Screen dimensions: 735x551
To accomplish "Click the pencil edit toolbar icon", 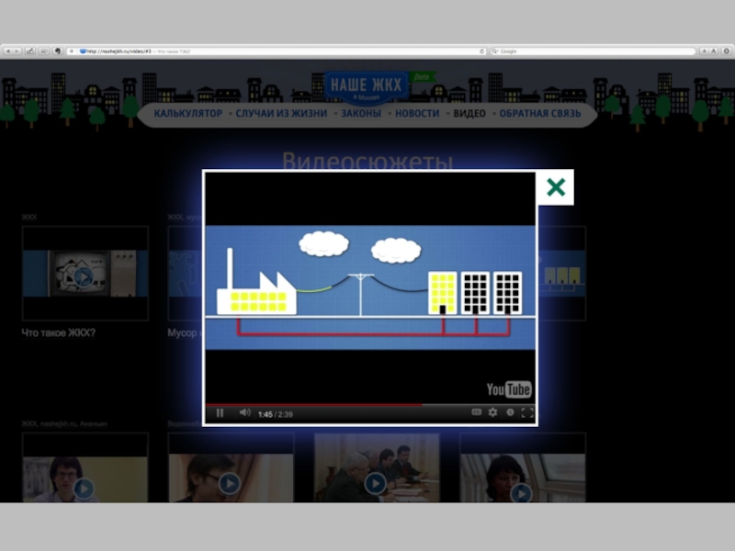I will (29, 51).
